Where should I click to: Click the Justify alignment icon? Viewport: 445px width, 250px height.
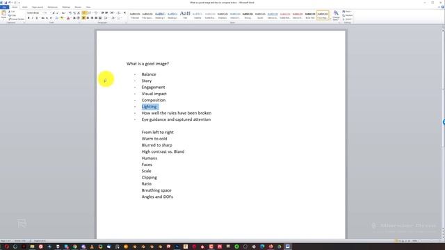(96, 18)
